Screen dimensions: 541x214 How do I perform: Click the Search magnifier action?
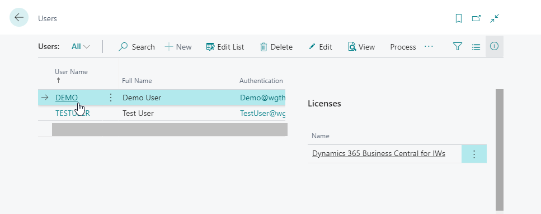137,47
